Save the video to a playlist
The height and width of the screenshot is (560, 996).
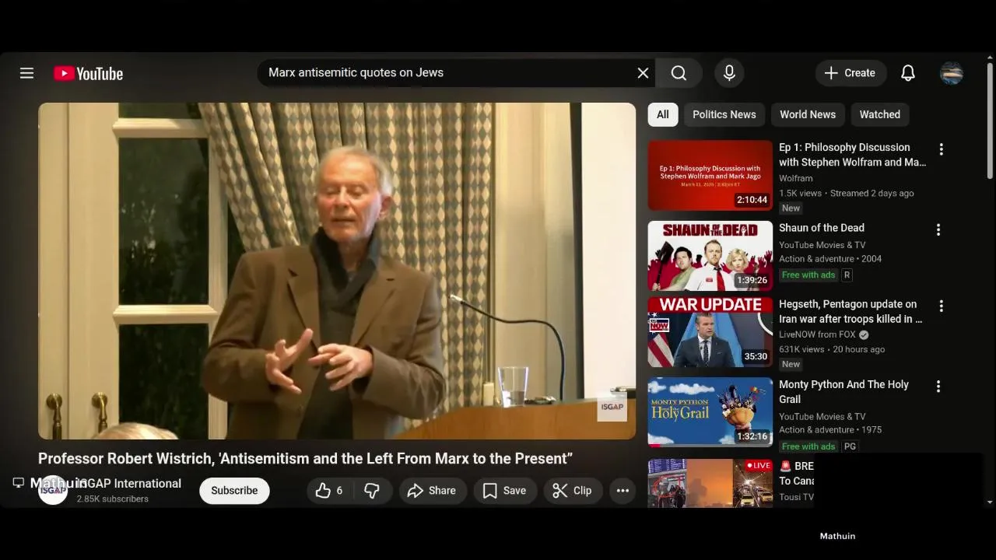[504, 491]
